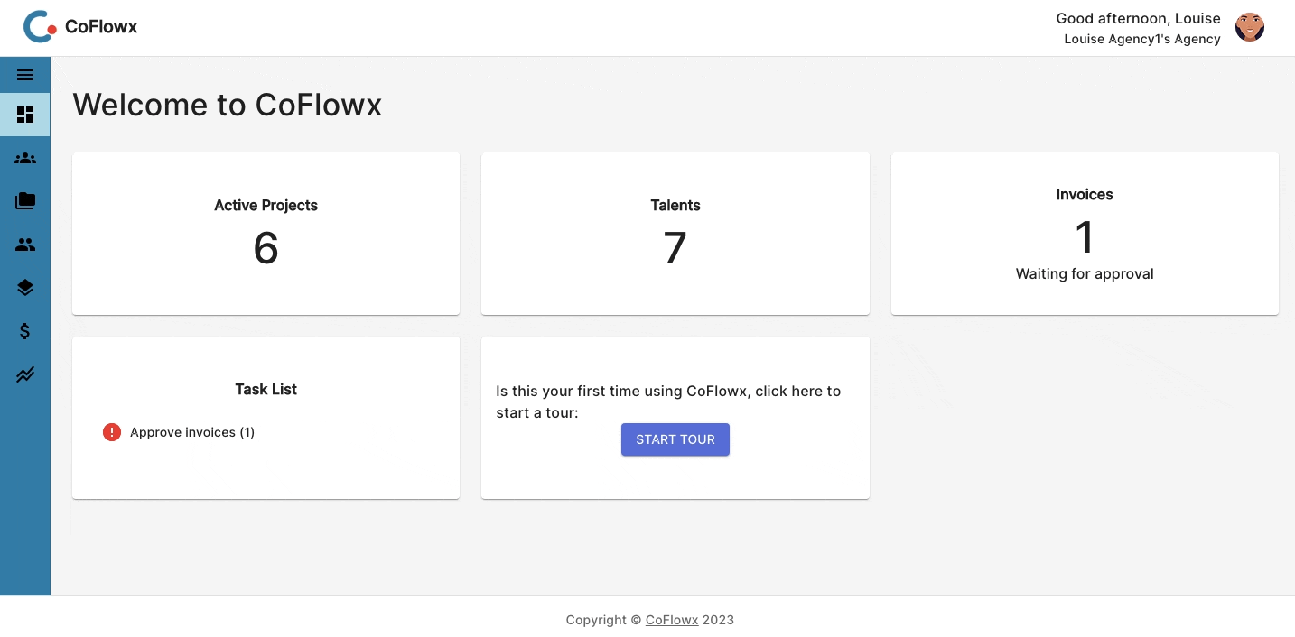This screenshot has width=1295, height=637.
Task: Click the Louise Agency1's Agency label
Action: point(1142,39)
